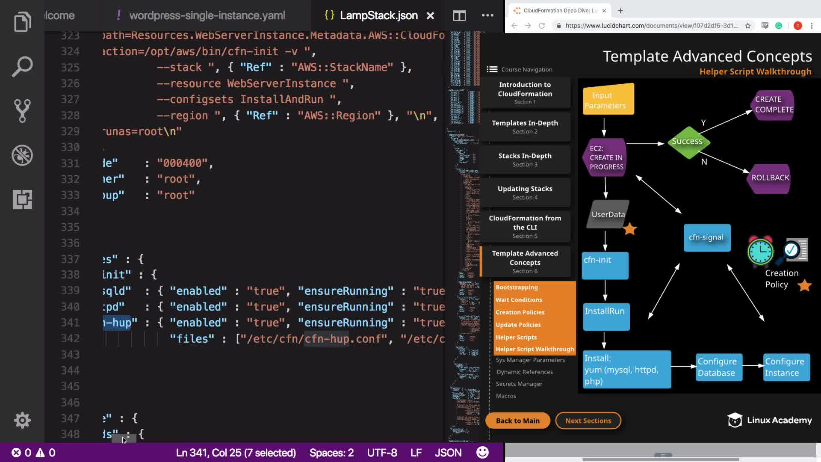The image size is (821, 462).
Task: Click the feedback smiley icon
Action: tap(482, 453)
